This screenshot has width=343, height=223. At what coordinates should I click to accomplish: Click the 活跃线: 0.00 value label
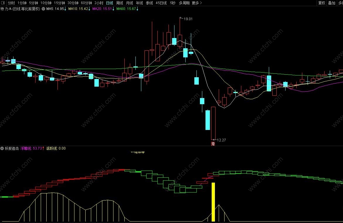pos(56,148)
